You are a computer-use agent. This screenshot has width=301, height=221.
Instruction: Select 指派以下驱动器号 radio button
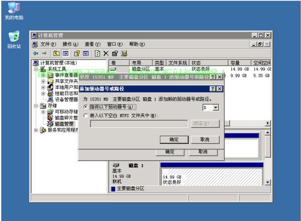86,107
